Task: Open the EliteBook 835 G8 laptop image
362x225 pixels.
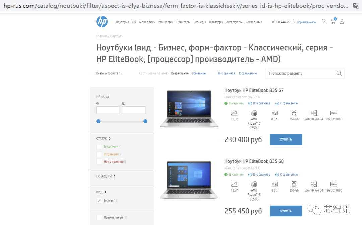Action: [x=189, y=180]
